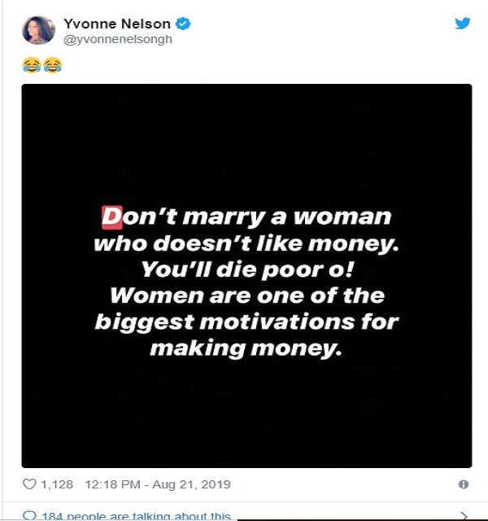
Task: Click the 1,128 likes count
Action: [x=58, y=484]
